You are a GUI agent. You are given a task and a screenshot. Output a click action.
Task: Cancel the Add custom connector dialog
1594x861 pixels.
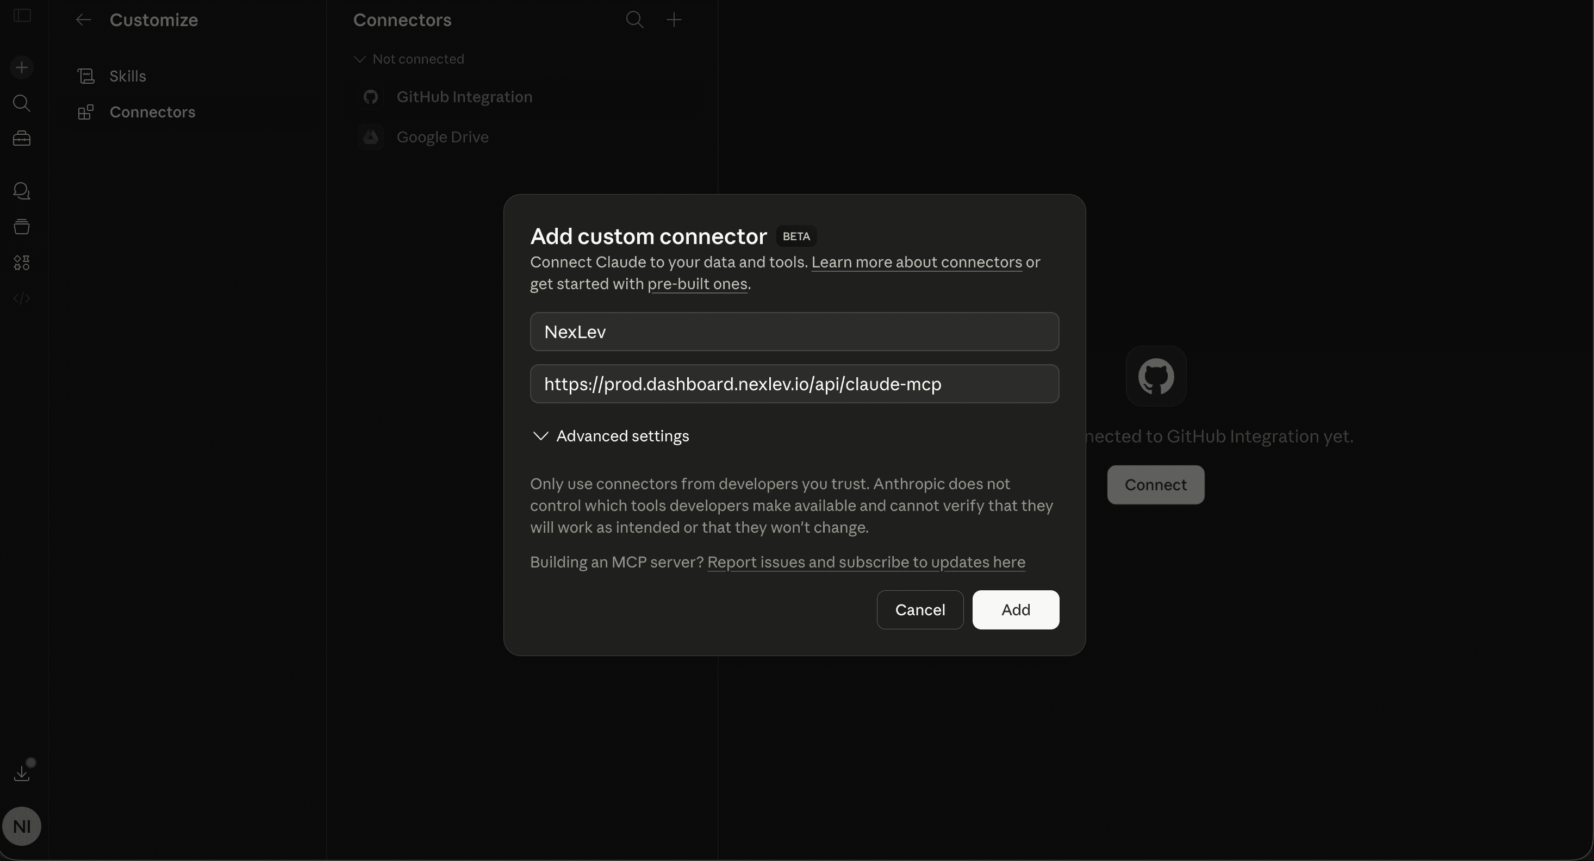(920, 610)
